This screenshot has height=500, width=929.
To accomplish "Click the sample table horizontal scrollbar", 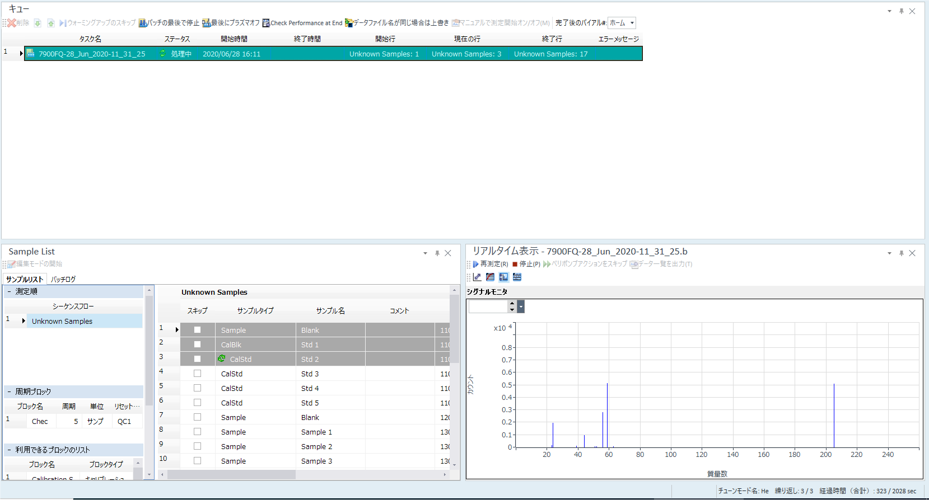I will coord(231,474).
